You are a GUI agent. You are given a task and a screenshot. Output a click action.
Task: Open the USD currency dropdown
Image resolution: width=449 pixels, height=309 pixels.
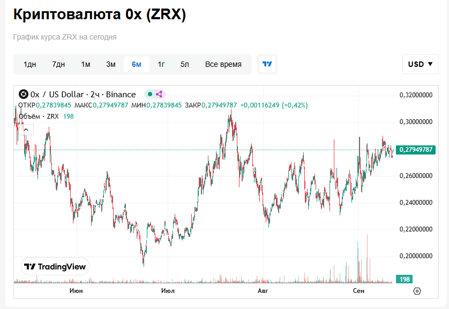(421, 64)
